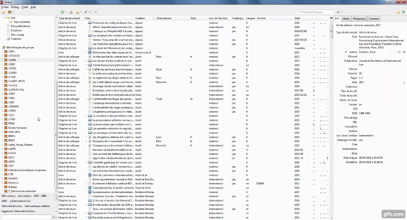Click the Non classés unfiled icon
The image size is (407, 220).
click(x=8, y=35)
